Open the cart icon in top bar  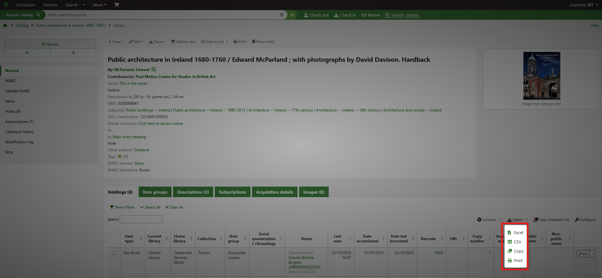click(116, 5)
